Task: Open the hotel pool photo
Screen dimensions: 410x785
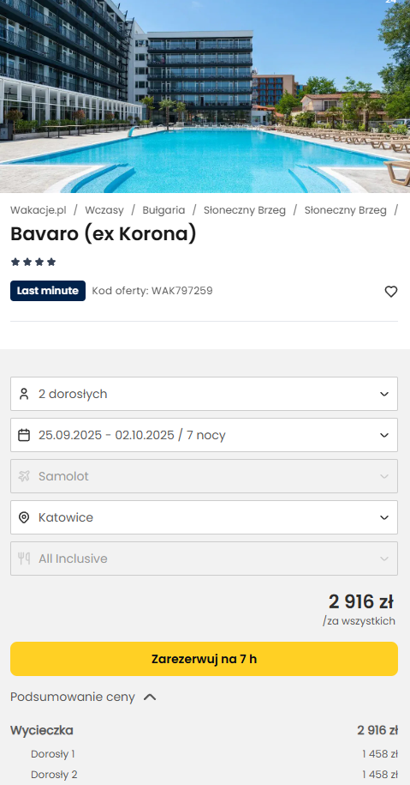Action: (205, 96)
